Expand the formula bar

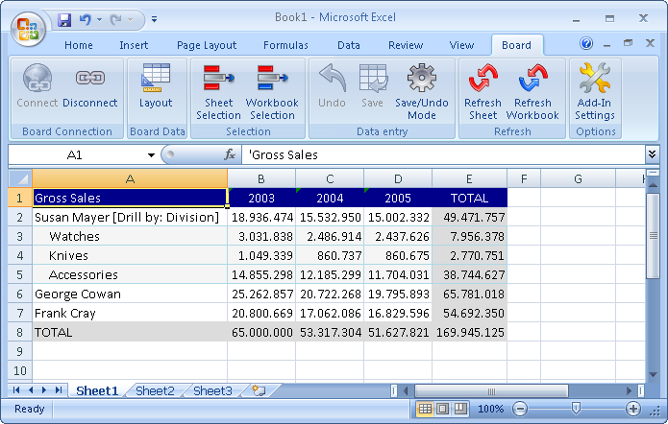point(653,153)
